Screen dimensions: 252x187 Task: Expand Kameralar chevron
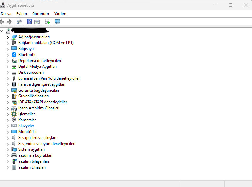pyautogui.click(x=8, y=120)
